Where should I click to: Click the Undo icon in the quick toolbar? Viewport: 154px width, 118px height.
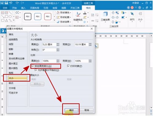tap(11, 3)
